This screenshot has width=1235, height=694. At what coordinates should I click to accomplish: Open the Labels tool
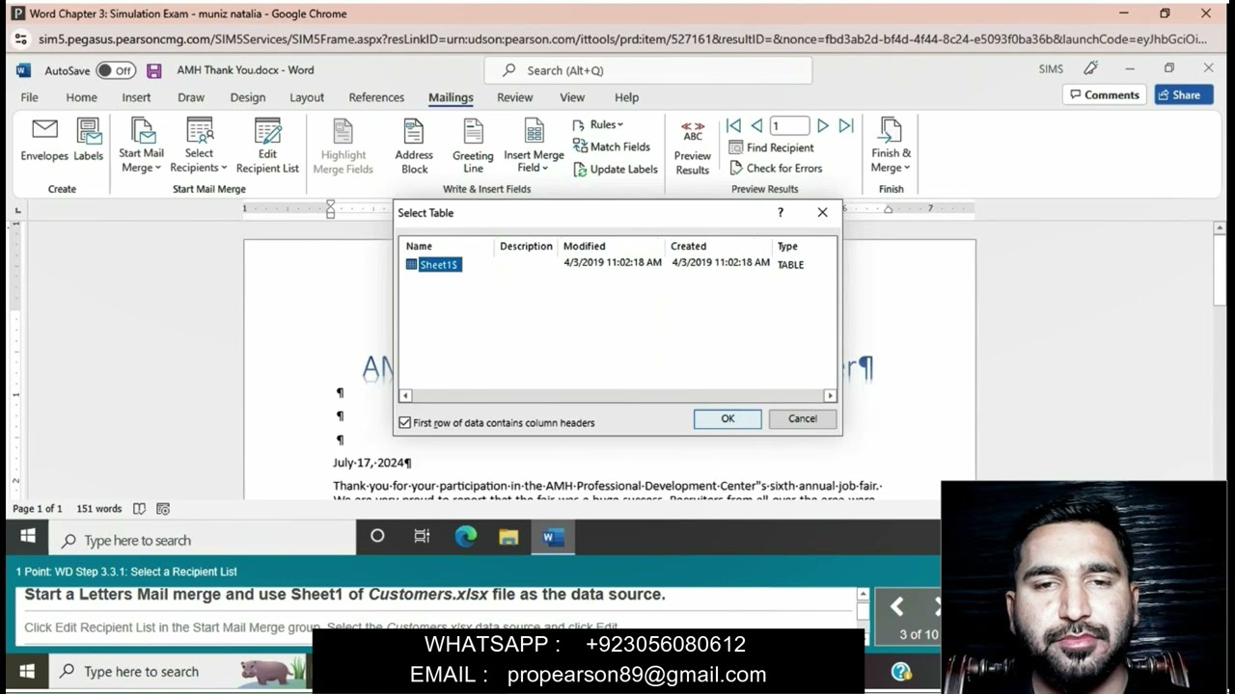pos(89,140)
